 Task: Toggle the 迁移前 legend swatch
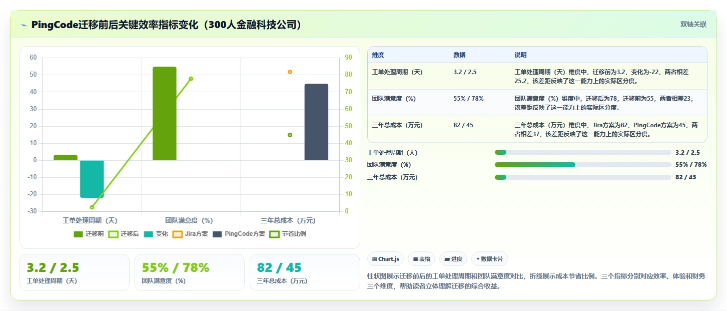pyautogui.click(x=78, y=234)
